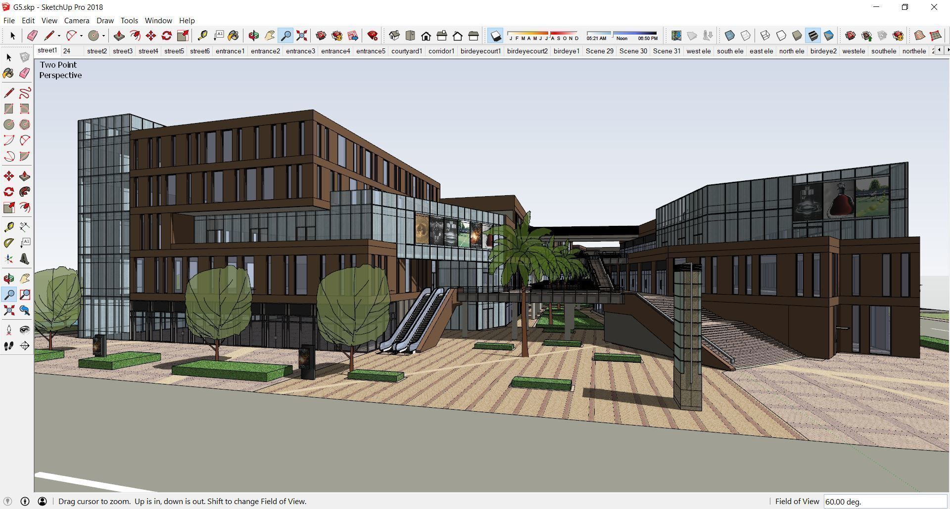Activate the Zoom Window tool
Viewport: 950px width, 509px height.
pos(24,295)
